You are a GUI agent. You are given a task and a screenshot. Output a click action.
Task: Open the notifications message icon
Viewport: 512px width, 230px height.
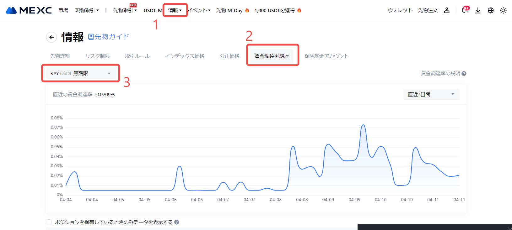[x=465, y=10]
